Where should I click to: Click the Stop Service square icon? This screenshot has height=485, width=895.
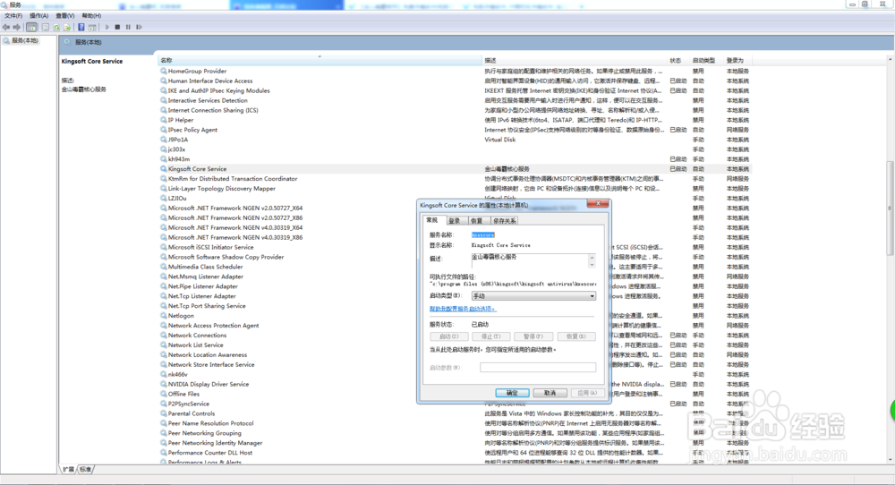click(x=117, y=27)
